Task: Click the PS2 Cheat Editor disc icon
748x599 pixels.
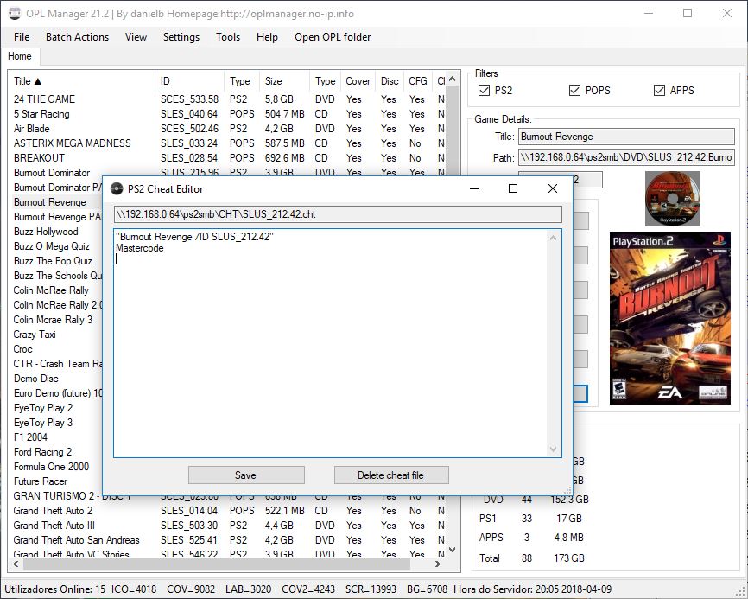Action: 117,189
